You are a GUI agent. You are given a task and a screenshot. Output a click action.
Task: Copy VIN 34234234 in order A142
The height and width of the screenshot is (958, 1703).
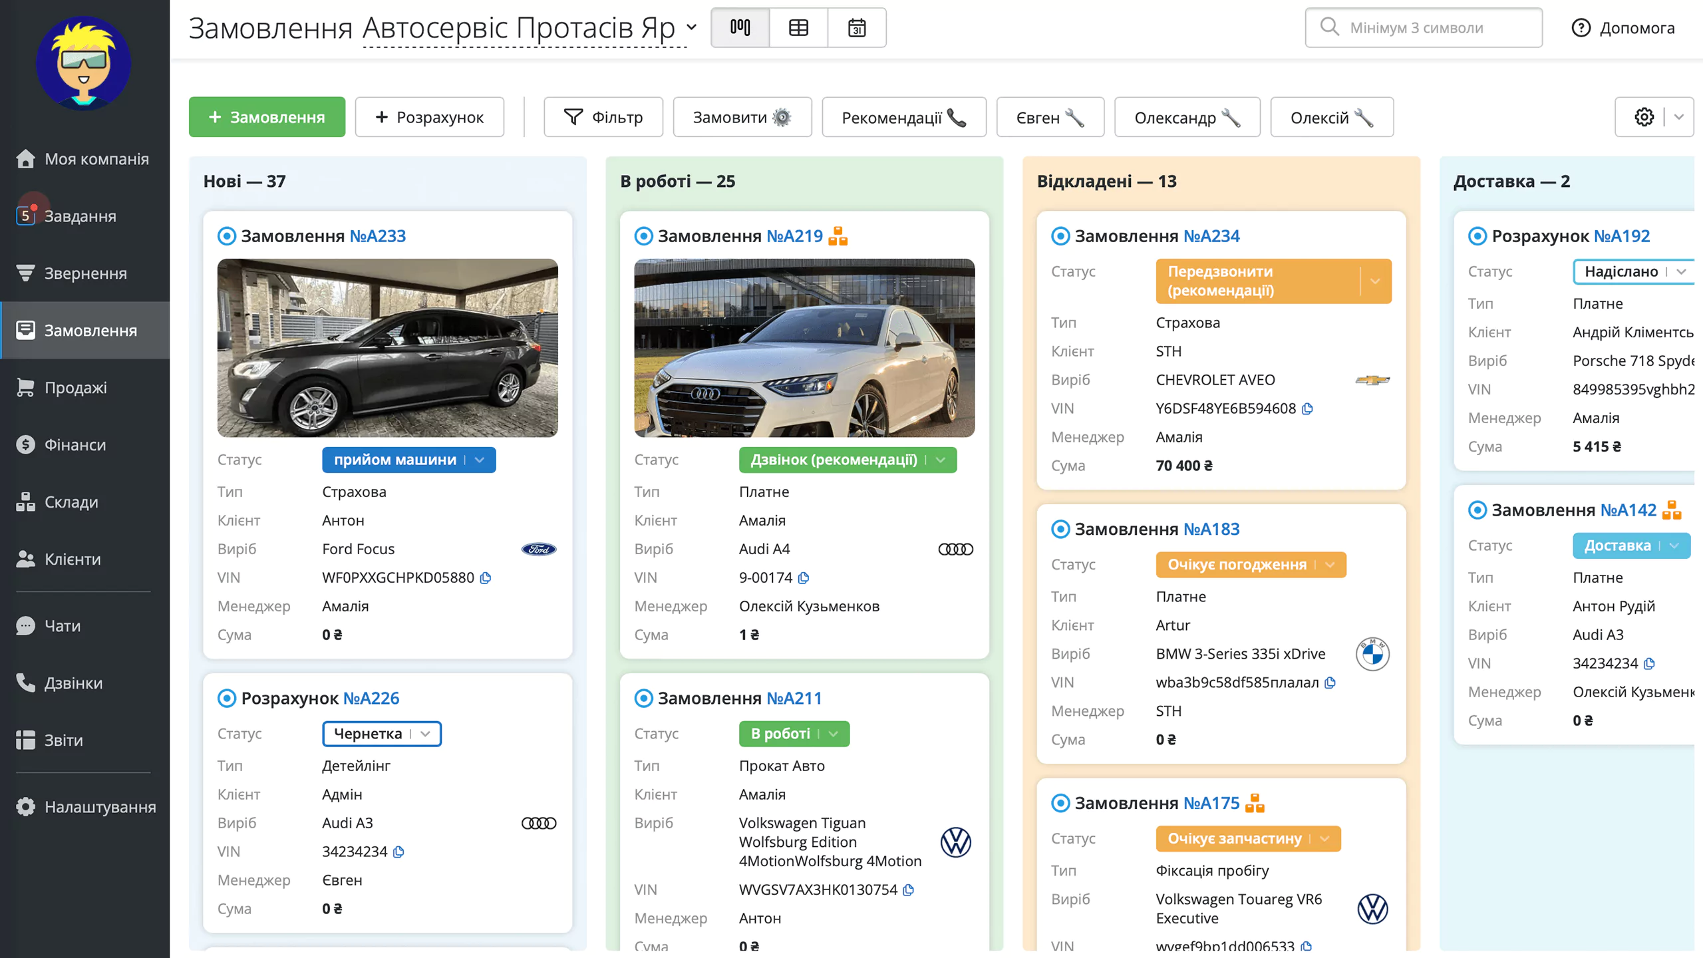[1649, 663]
